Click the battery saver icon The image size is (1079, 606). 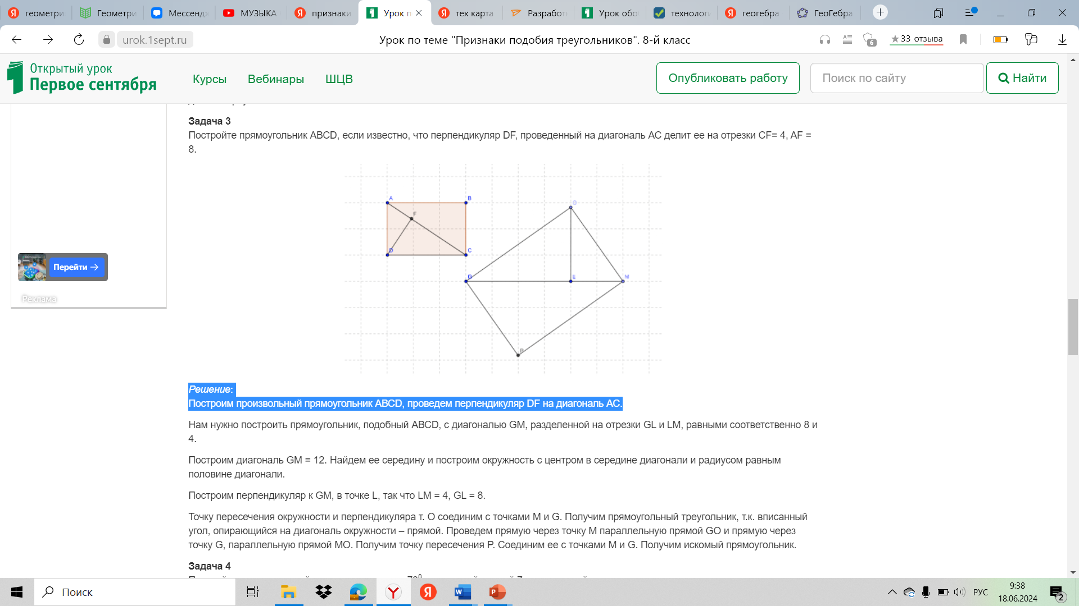(1000, 40)
